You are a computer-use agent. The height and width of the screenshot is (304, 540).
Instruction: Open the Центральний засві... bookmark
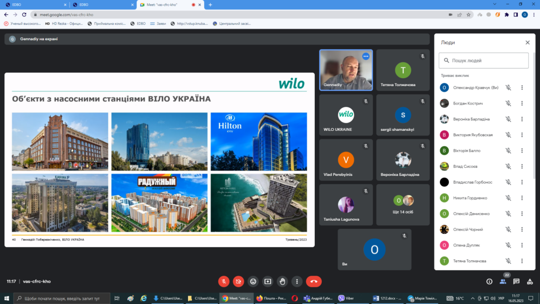coord(232,24)
